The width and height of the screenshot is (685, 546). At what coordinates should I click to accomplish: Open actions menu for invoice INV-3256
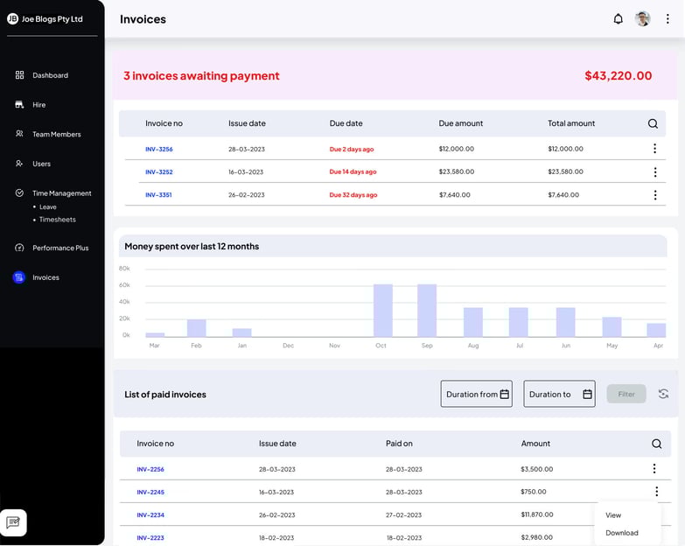pos(654,149)
